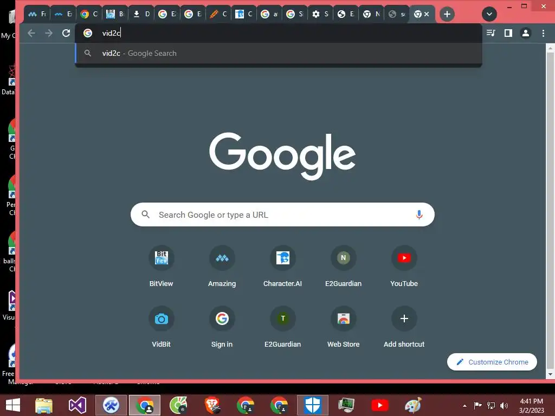The image size is (555, 416).
Task: Click the address bar showing vid2c
Action: (x=279, y=33)
